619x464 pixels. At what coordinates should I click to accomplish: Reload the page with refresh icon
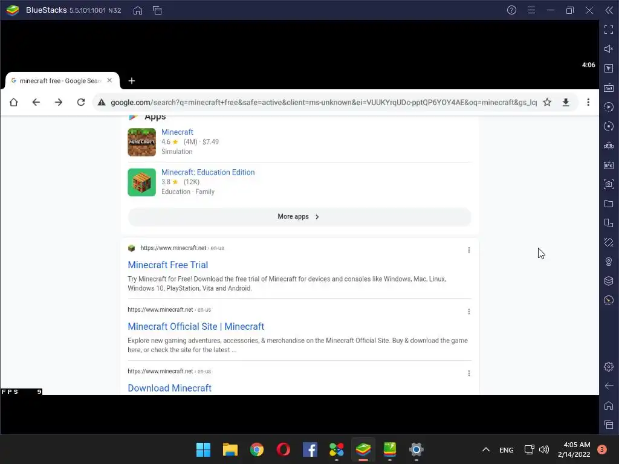coord(81,102)
